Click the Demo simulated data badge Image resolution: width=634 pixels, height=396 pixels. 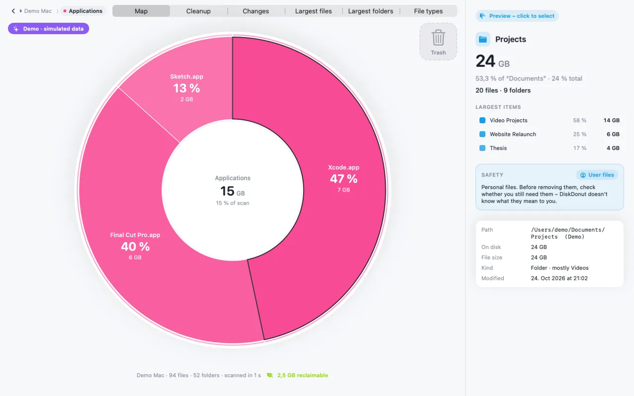click(49, 29)
